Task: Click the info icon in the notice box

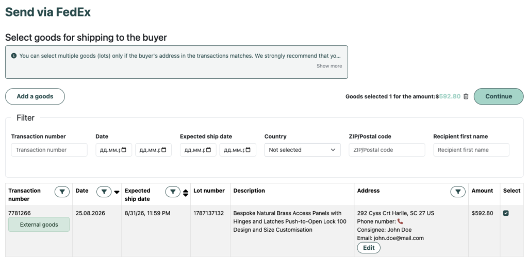Action: [14, 56]
